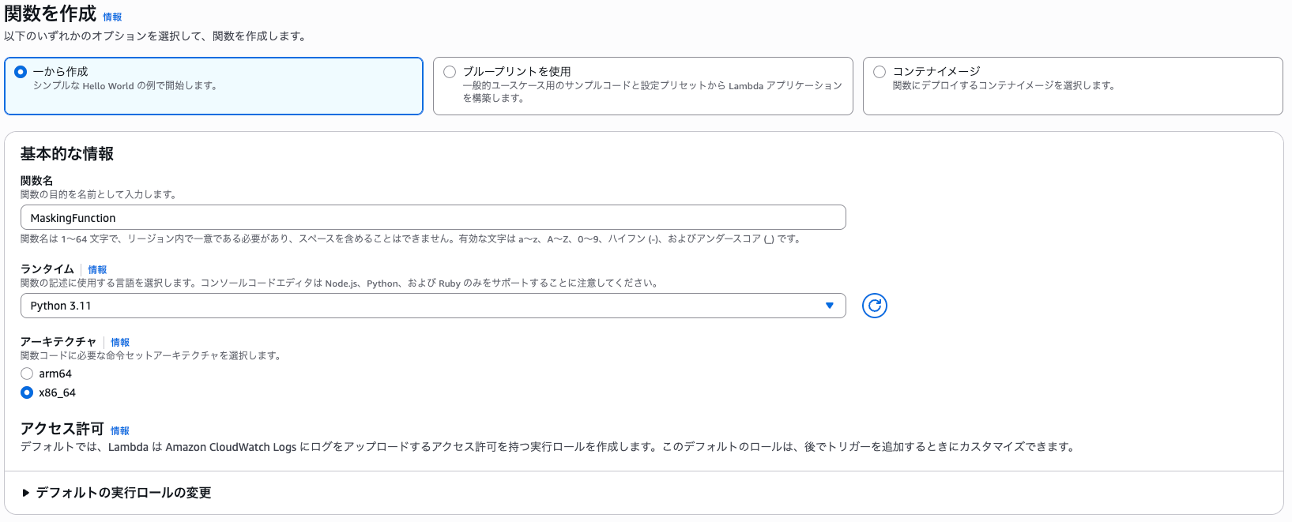Select the ブループリントを使用 radio option
Image resolution: width=1292 pixels, height=522 pixels.
(x=450, y=72)
